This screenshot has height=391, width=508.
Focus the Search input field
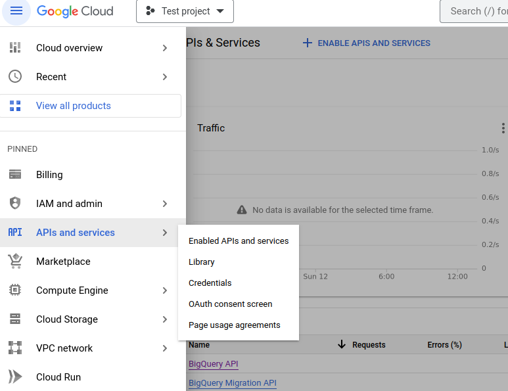pos(474,11)
